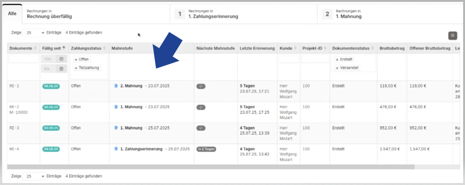The width and height of the screenshot is (465, 185).
Task: Open the 1. Mahnung link in RE-3's row
Action: point(131,128)
